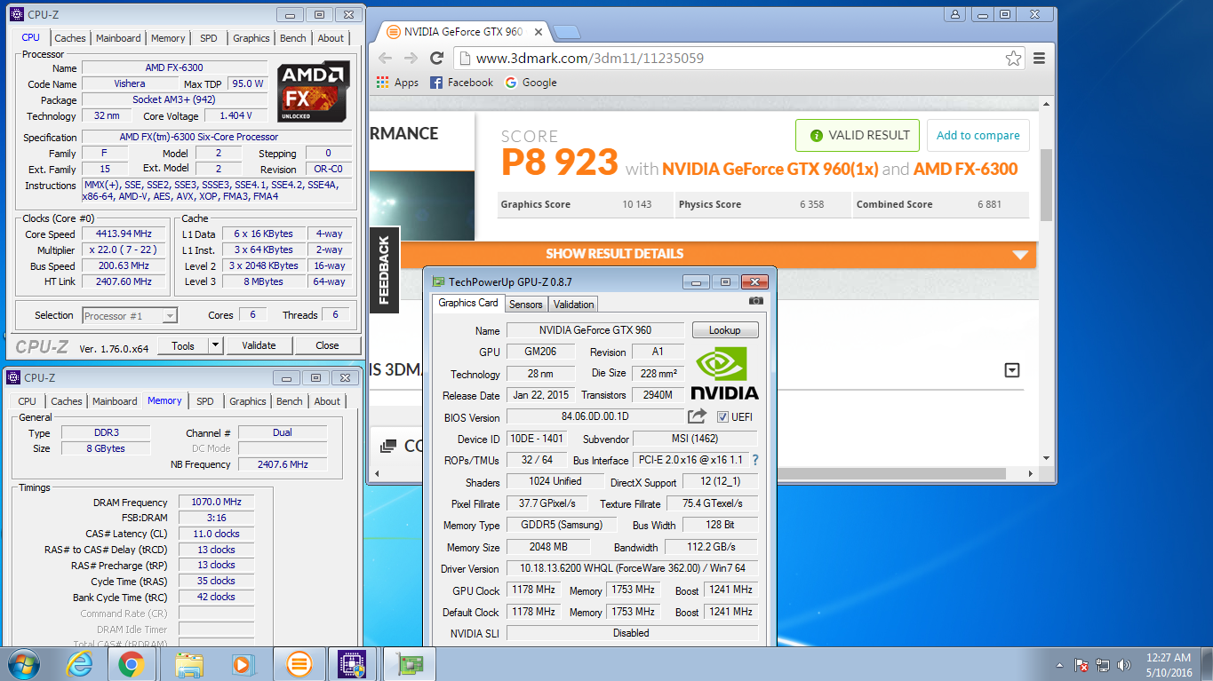The height and width of the screenshot is (681, 1213).
Task: Click the DRAM Frequency value 1070.0 MHz
Action: (216, 502)
